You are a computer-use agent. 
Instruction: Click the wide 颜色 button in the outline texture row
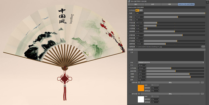(x=170, y=82)
